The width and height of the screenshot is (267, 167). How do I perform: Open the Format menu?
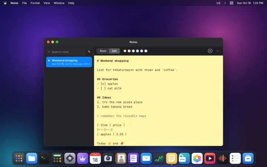(x=35, y=3)
